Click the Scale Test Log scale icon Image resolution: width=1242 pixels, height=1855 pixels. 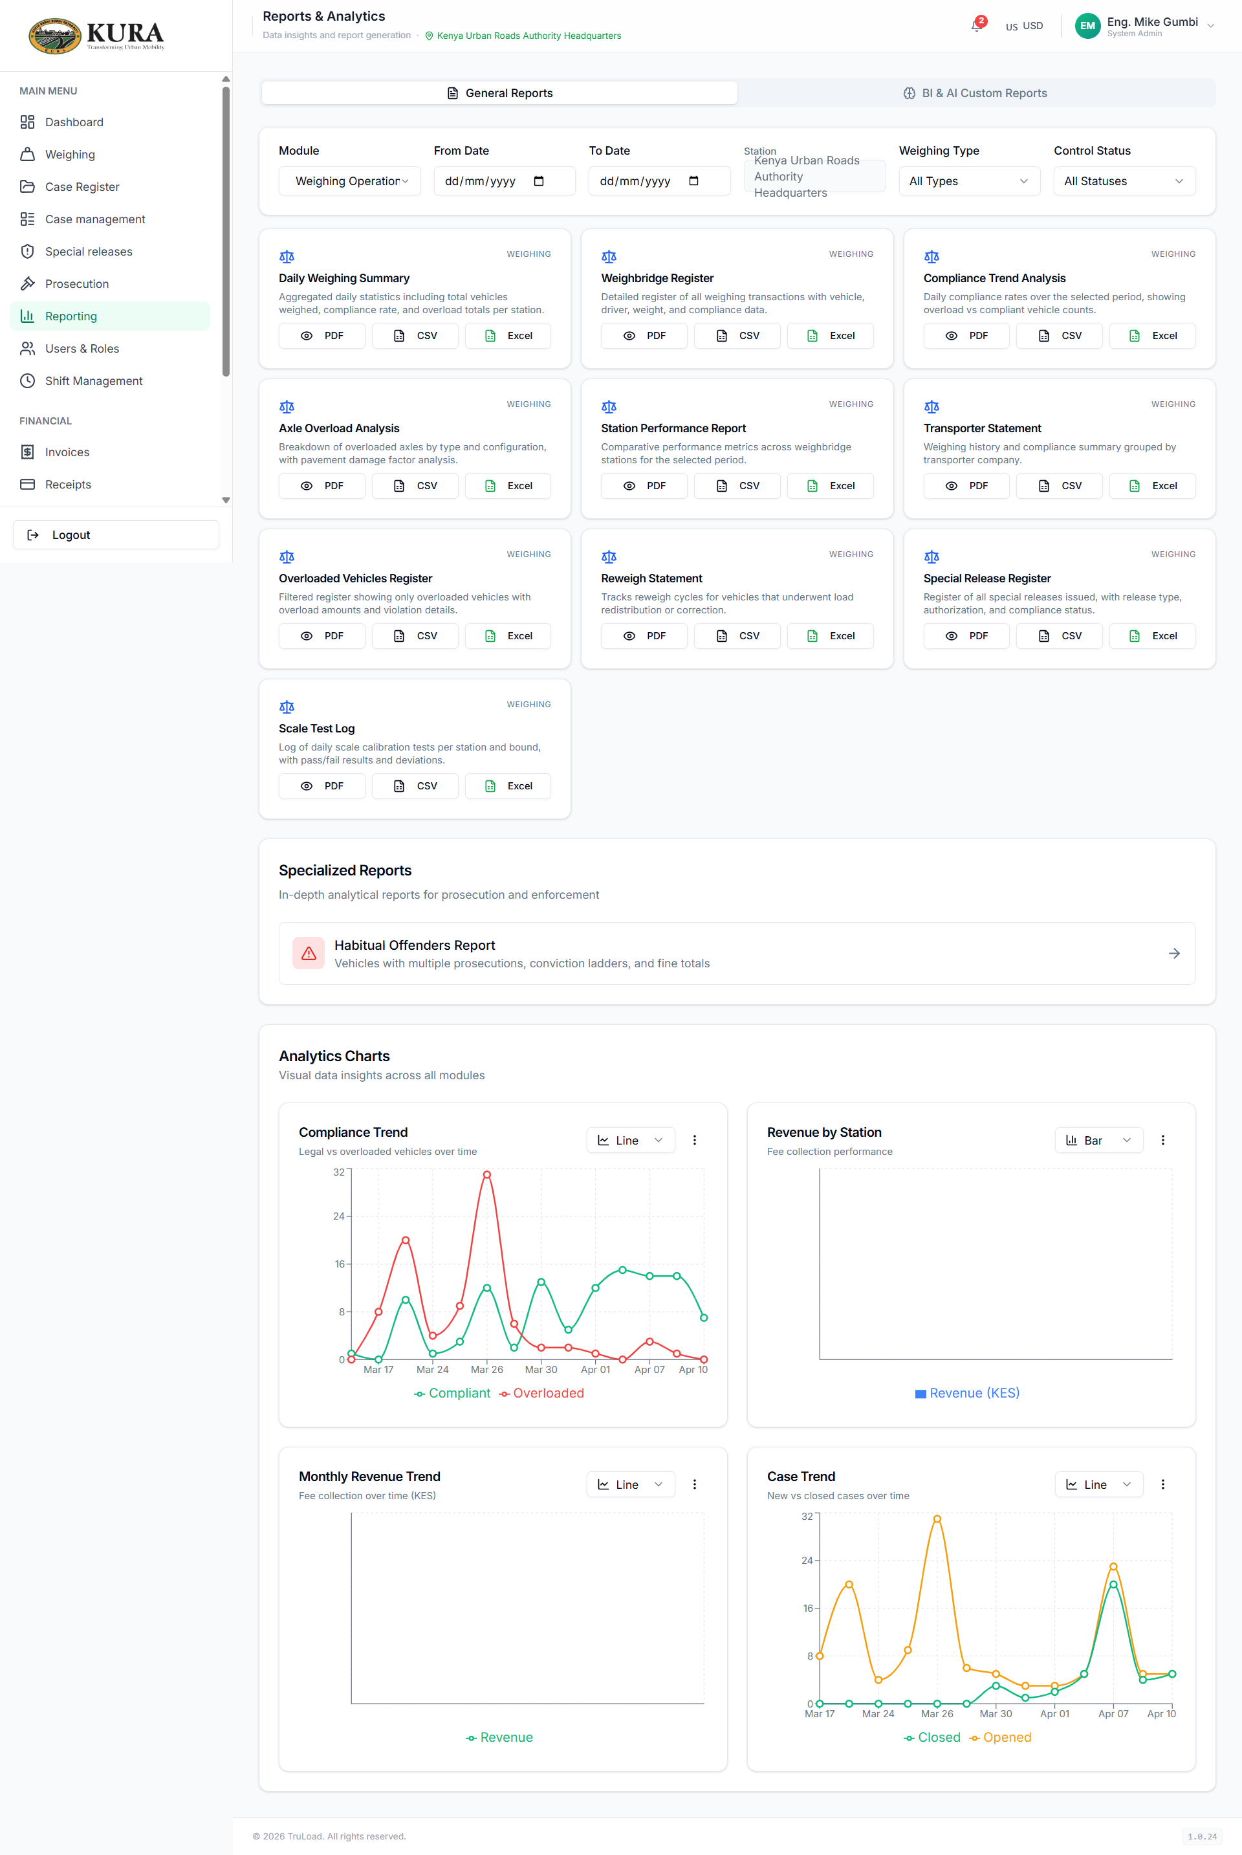(287, 707)
